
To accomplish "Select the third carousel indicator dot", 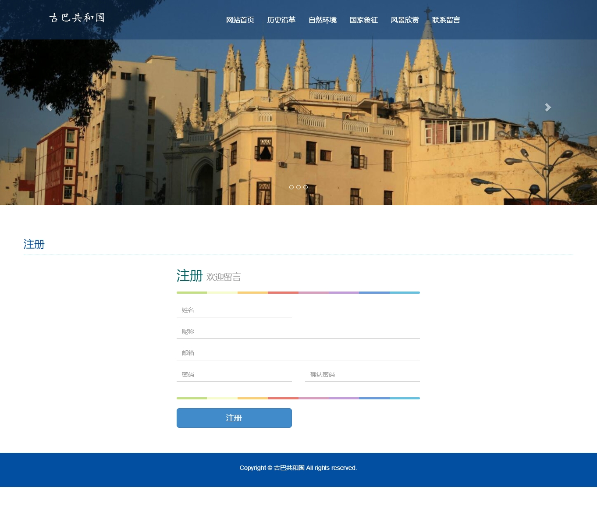I will tap(306, 187).
